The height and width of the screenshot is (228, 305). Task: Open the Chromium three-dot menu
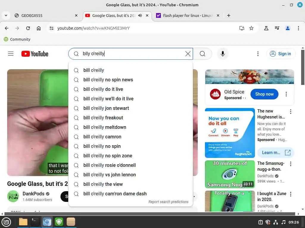click(x=298, y=28)
